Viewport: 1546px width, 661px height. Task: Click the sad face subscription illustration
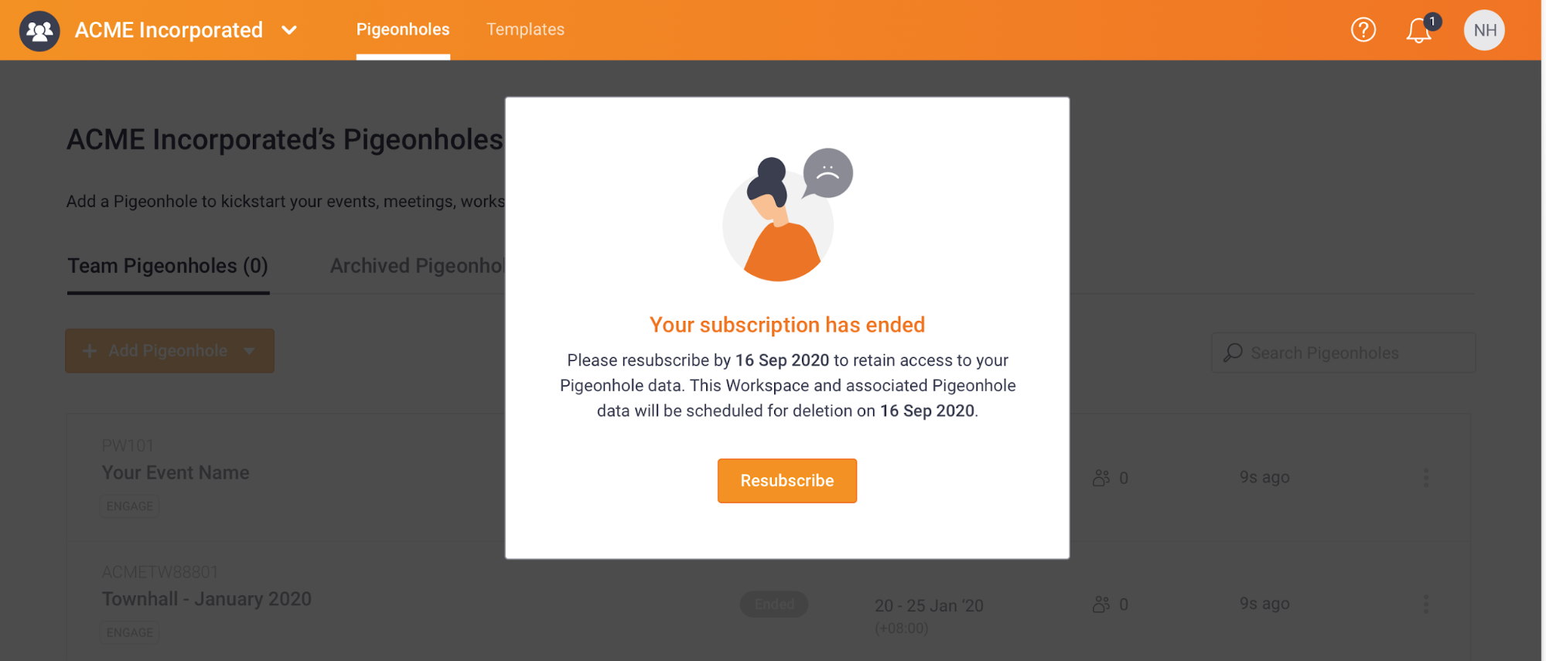(x=787, y=215)
